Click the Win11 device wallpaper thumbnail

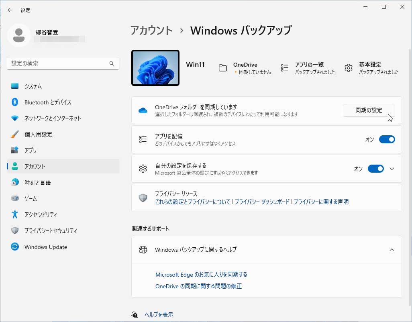[x=155, y=68]
